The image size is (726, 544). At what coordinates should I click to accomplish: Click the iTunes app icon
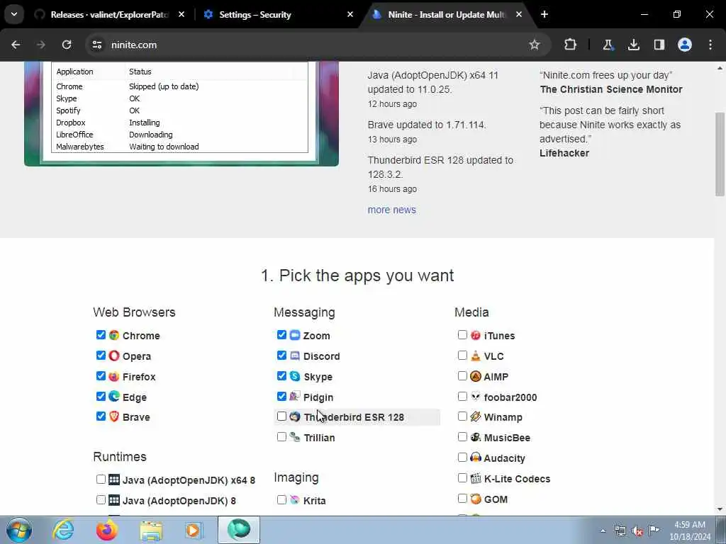point(476,335)
